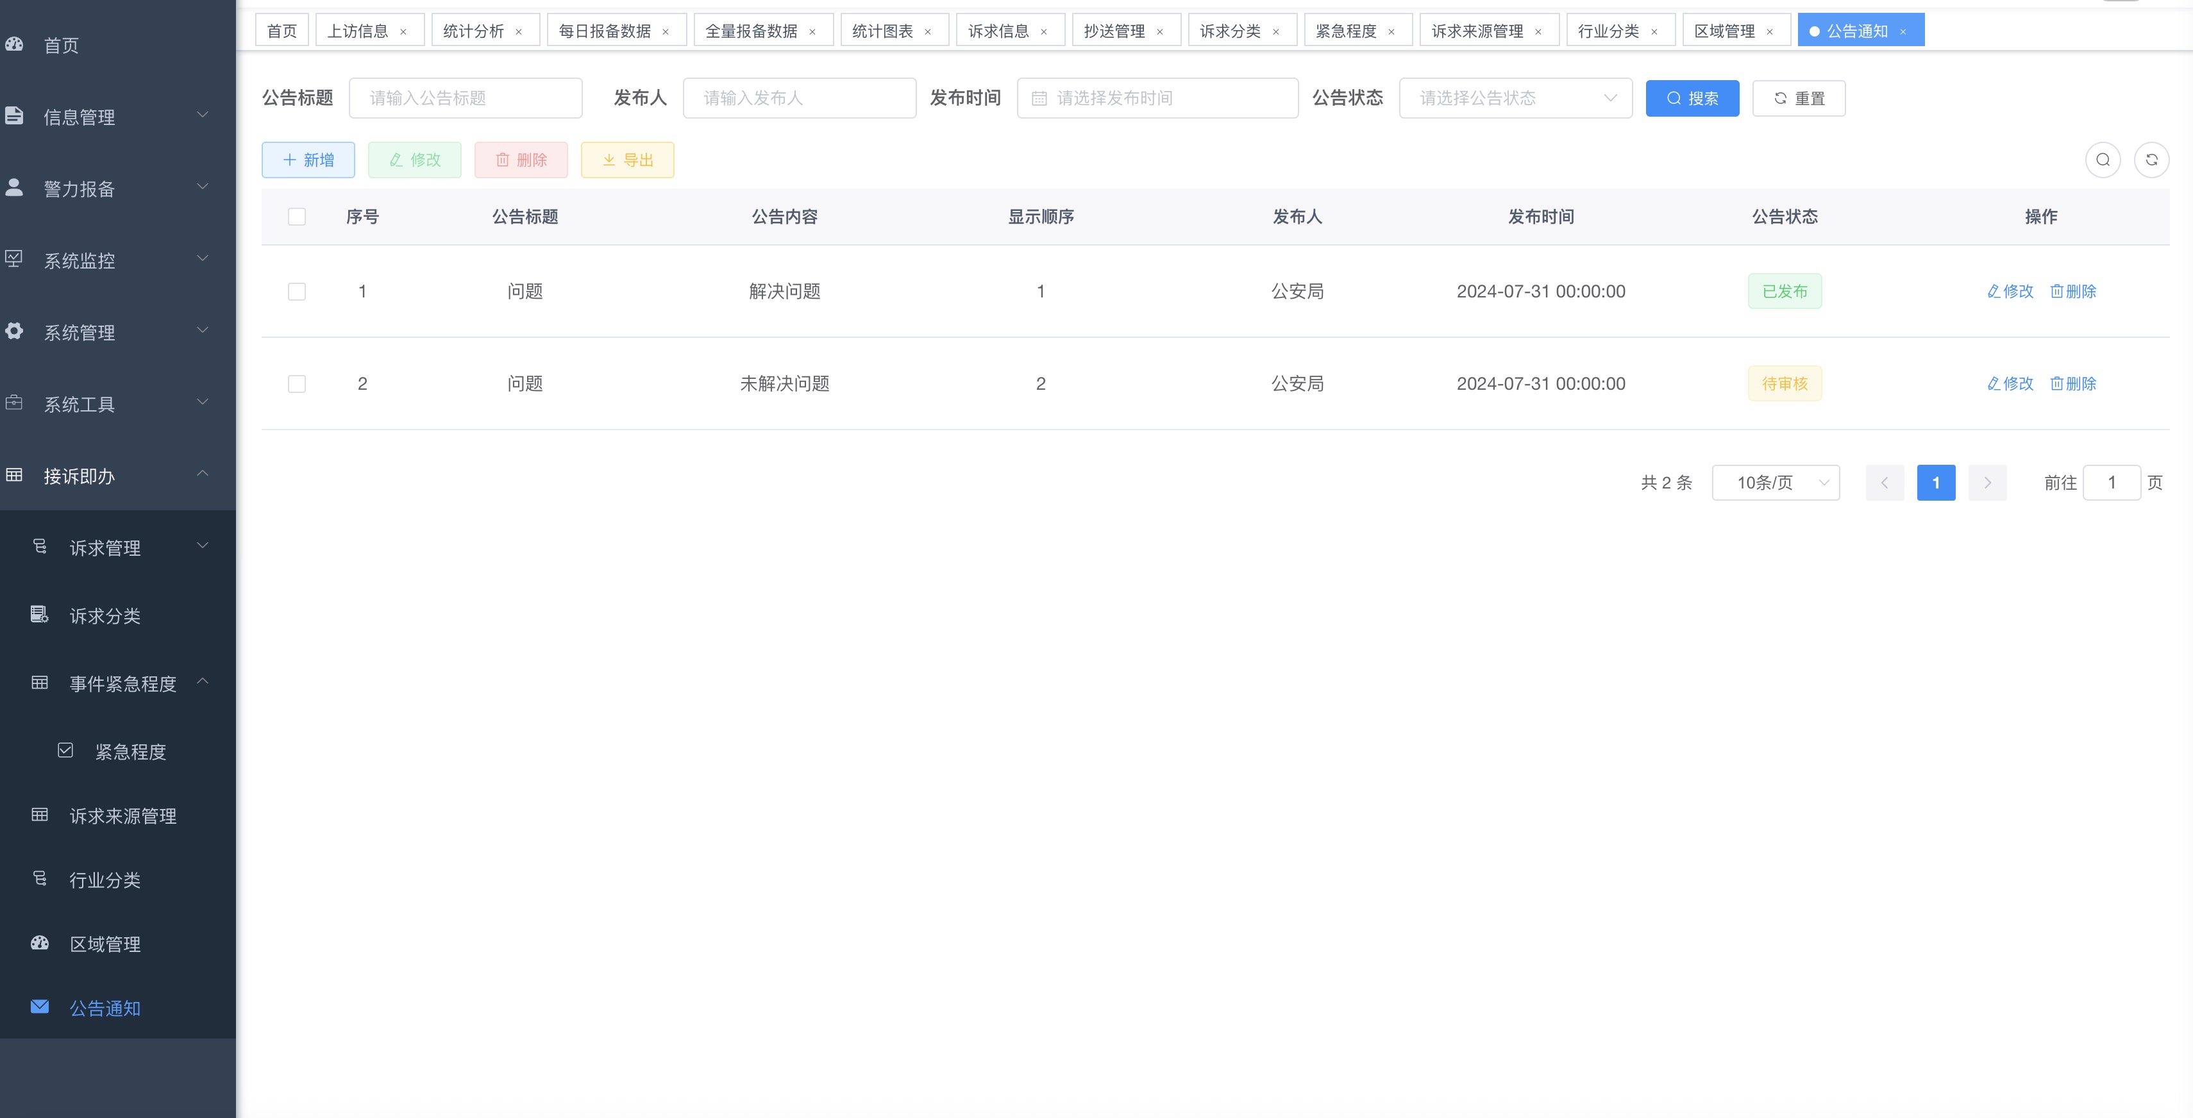Click the 接诉即办 table icon
This screenshot has height=1118, width=2193.
pos(15,475)
